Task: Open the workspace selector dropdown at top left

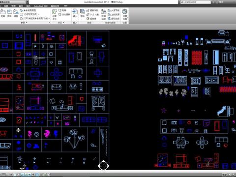Action: tap(13, 2)
